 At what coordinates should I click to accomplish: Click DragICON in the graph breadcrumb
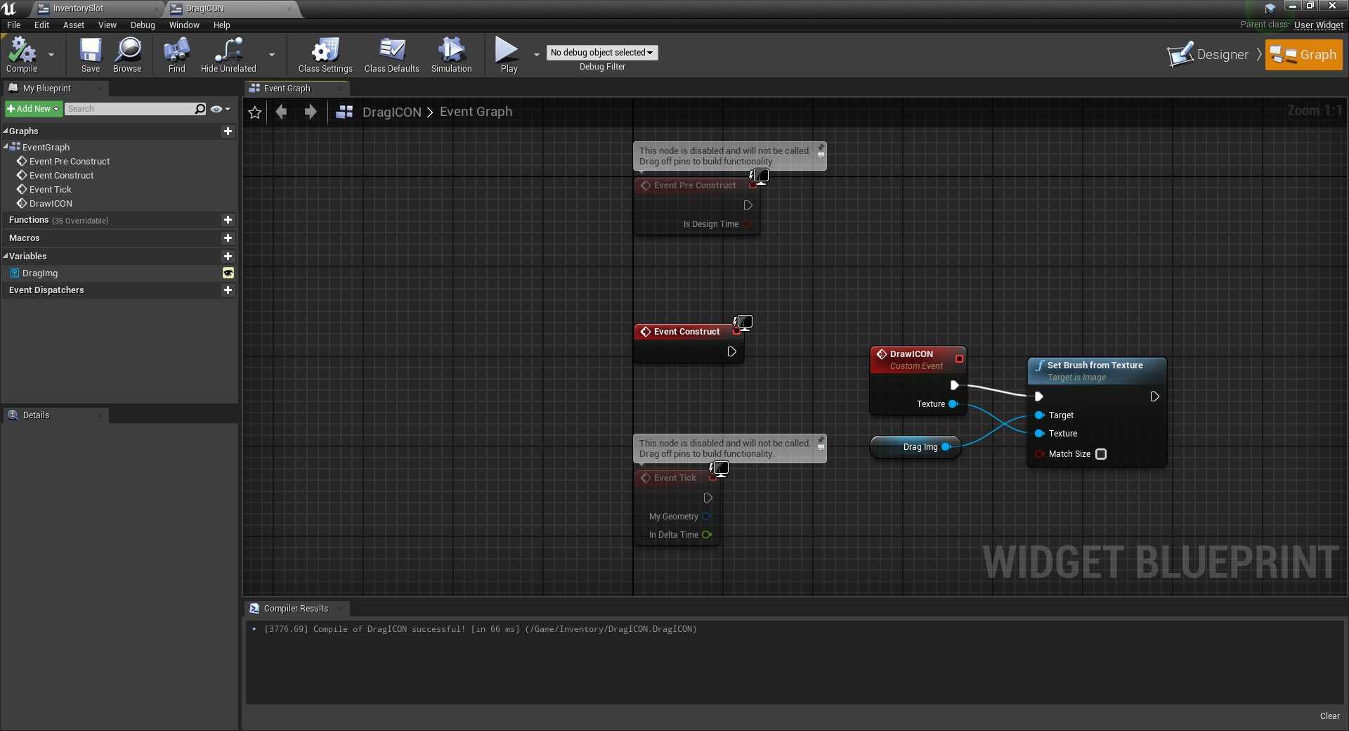[391, 112]
